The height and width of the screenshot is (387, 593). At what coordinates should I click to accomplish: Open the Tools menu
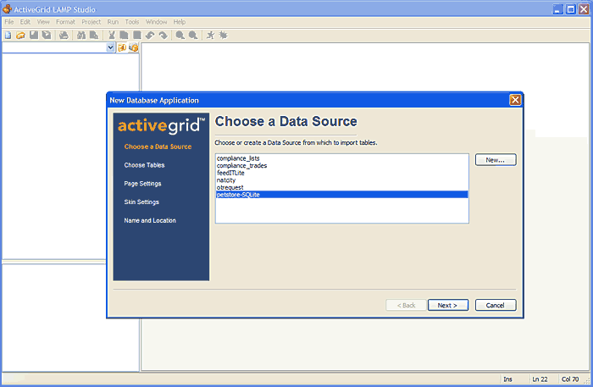point(132,21)
